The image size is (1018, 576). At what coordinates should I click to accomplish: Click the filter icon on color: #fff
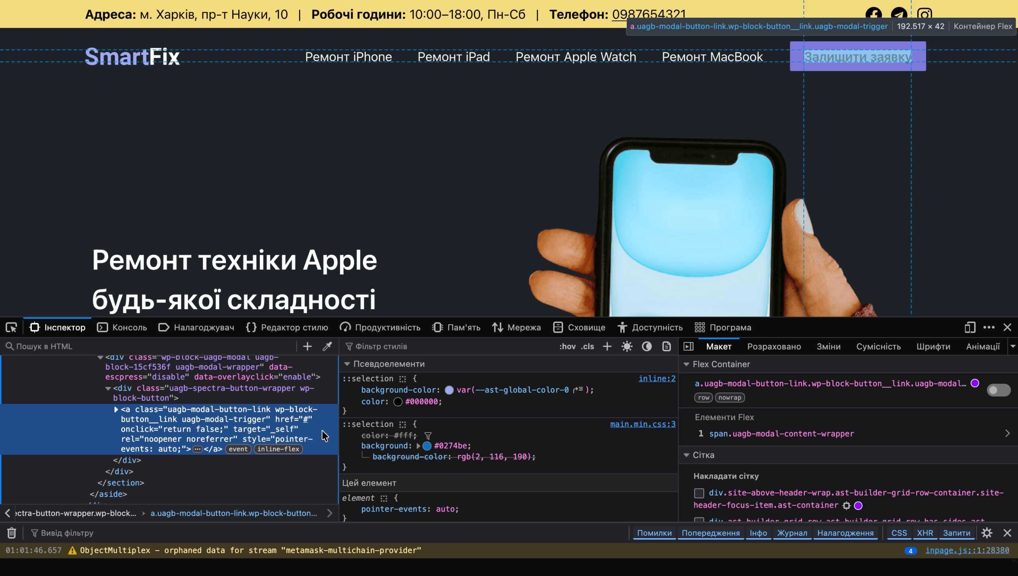[428, 435]
